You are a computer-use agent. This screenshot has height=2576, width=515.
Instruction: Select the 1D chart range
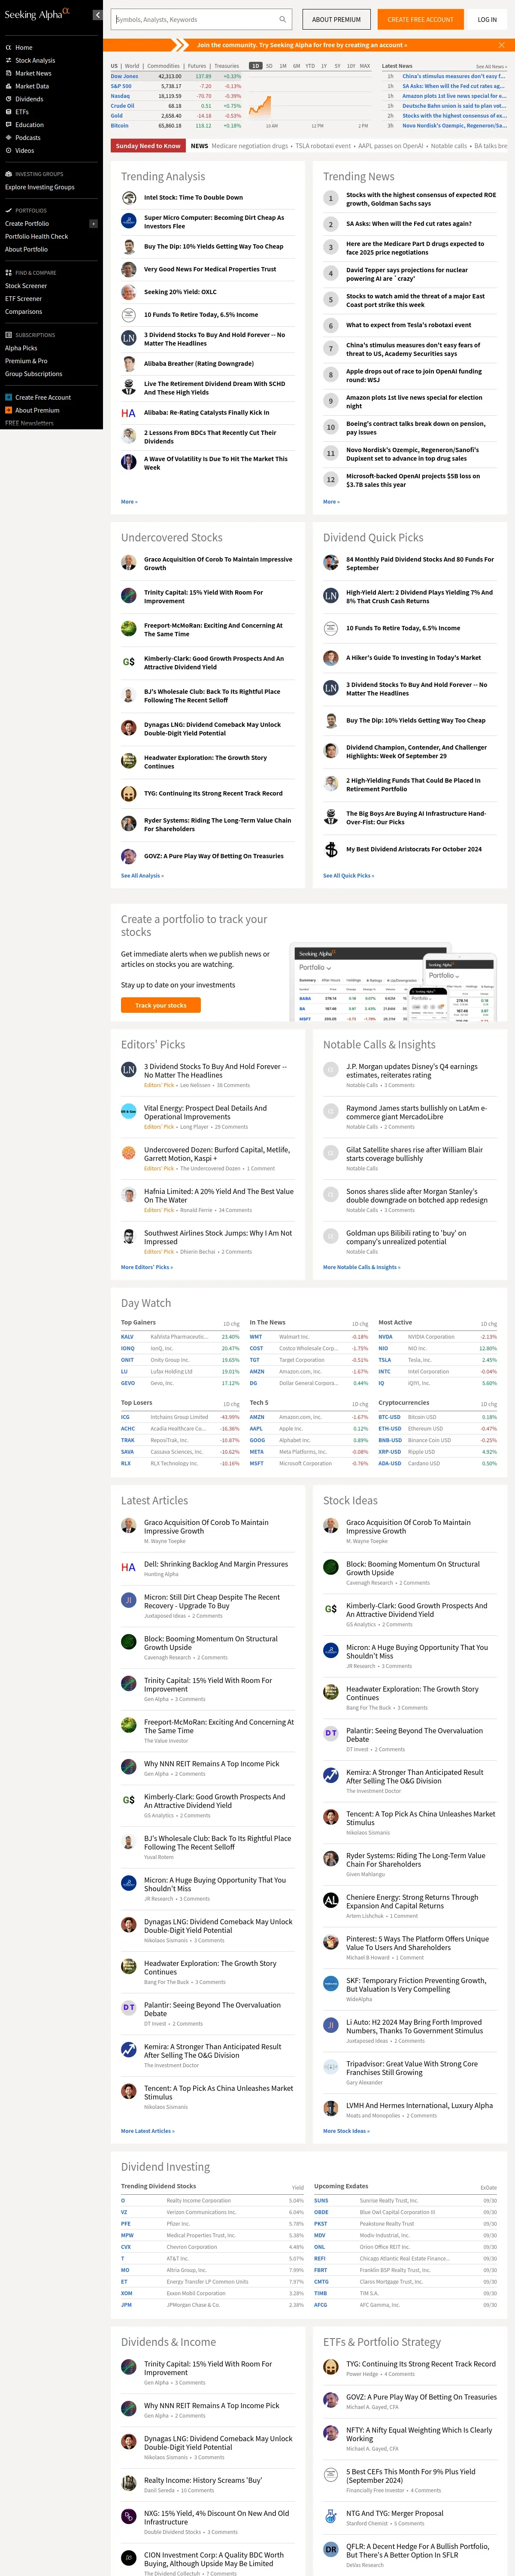coord(256,66)
